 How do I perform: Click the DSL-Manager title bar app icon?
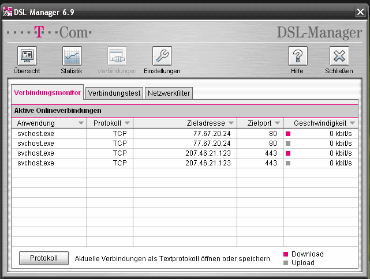(7, 12)
